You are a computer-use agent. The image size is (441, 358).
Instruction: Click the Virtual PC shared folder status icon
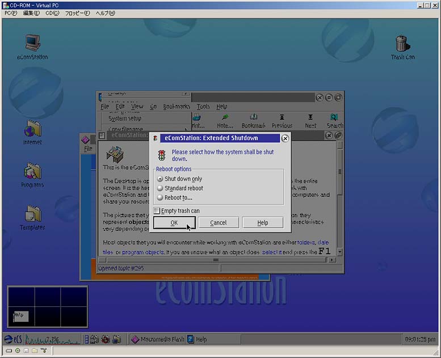35,351
